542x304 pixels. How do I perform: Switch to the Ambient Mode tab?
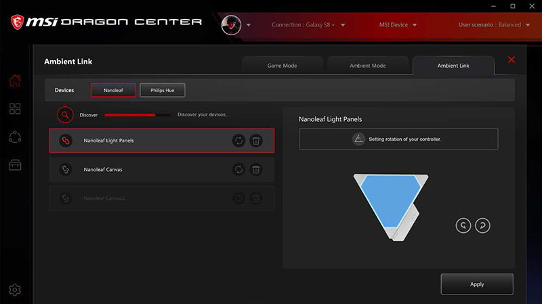click(x=368, y=66)
